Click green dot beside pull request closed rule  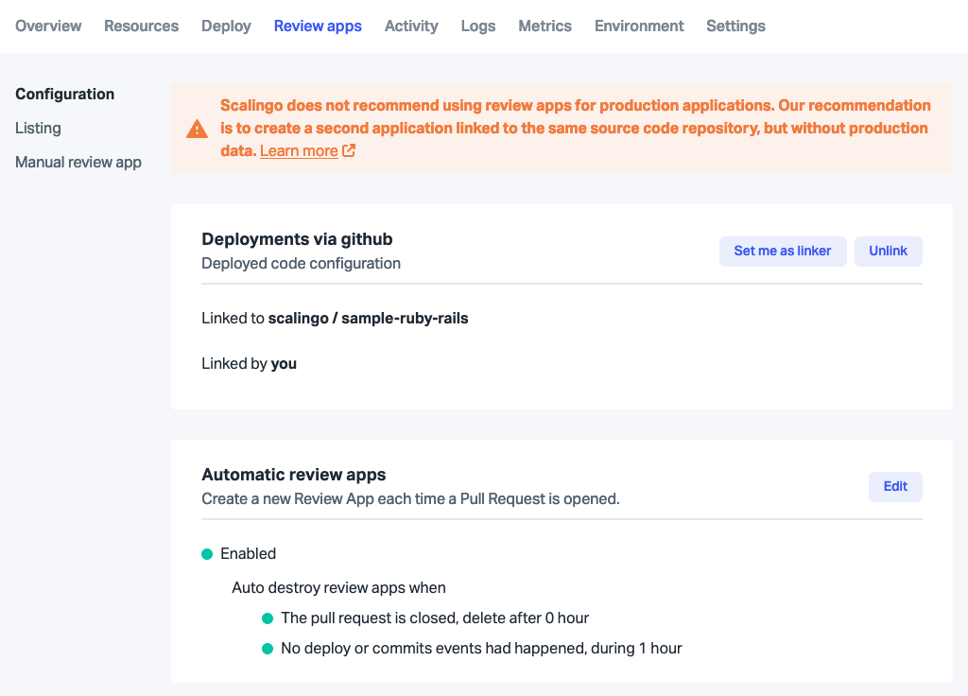click(x=268, y=618)
